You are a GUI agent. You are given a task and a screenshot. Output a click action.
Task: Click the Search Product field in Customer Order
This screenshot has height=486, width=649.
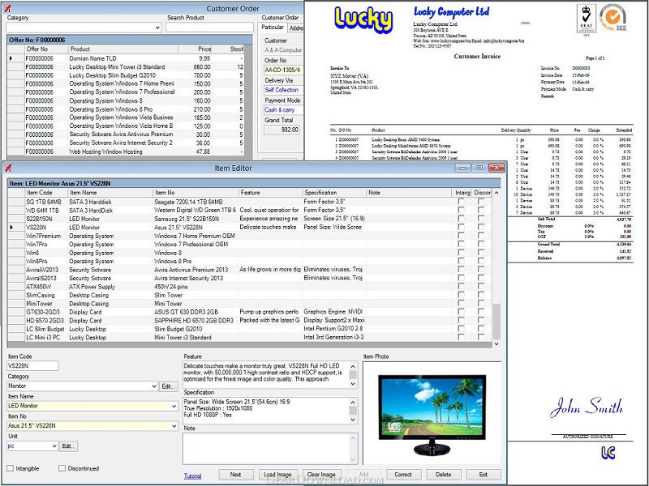(x=209, y=28)
